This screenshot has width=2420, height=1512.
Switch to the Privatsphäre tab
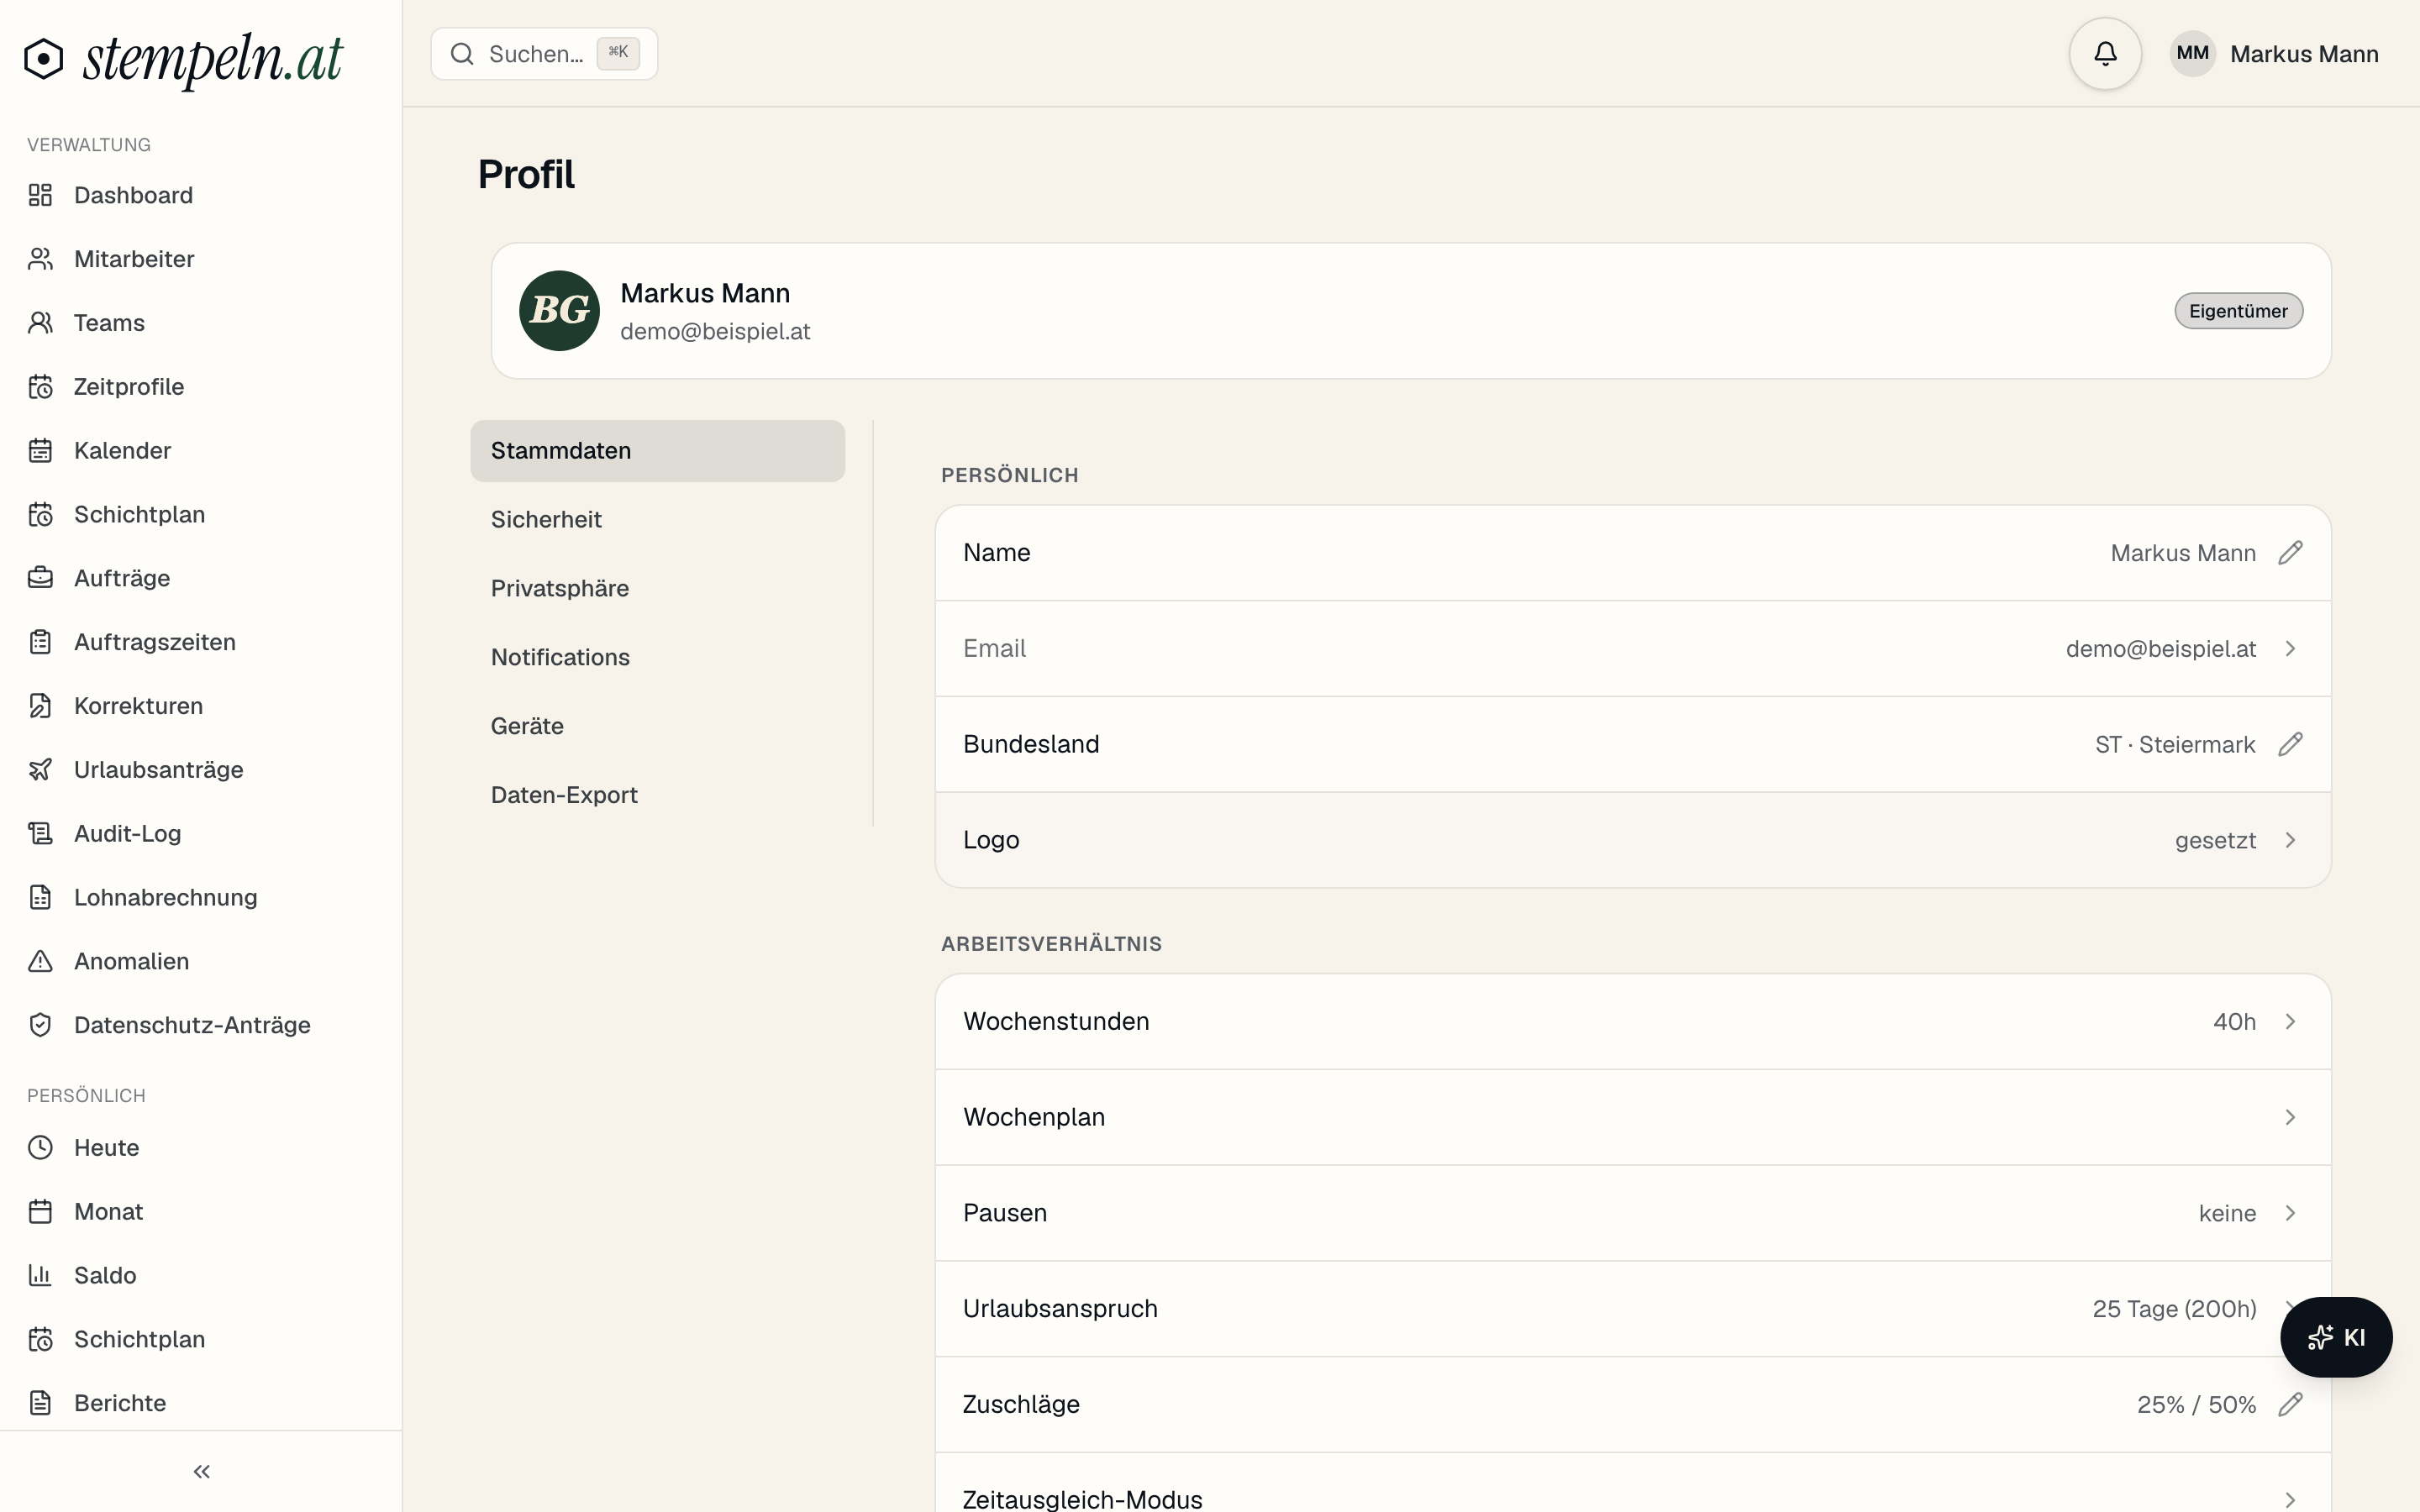657,589
